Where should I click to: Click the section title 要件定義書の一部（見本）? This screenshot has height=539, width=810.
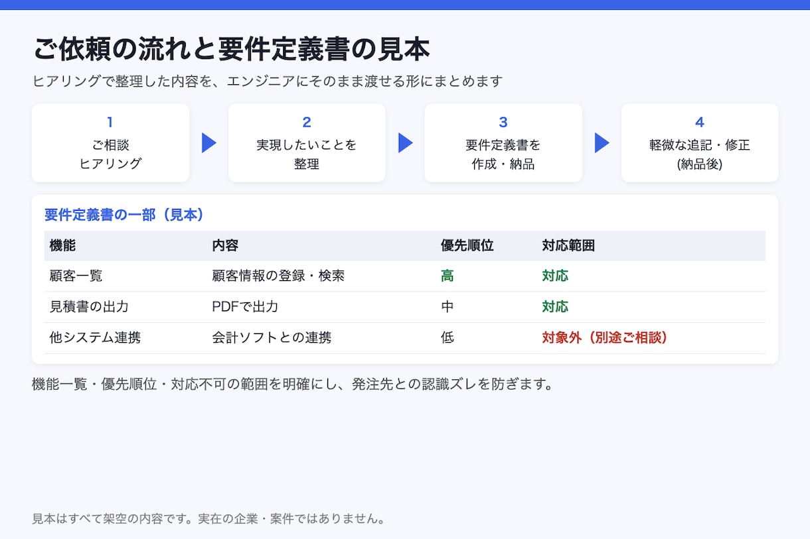124,215
